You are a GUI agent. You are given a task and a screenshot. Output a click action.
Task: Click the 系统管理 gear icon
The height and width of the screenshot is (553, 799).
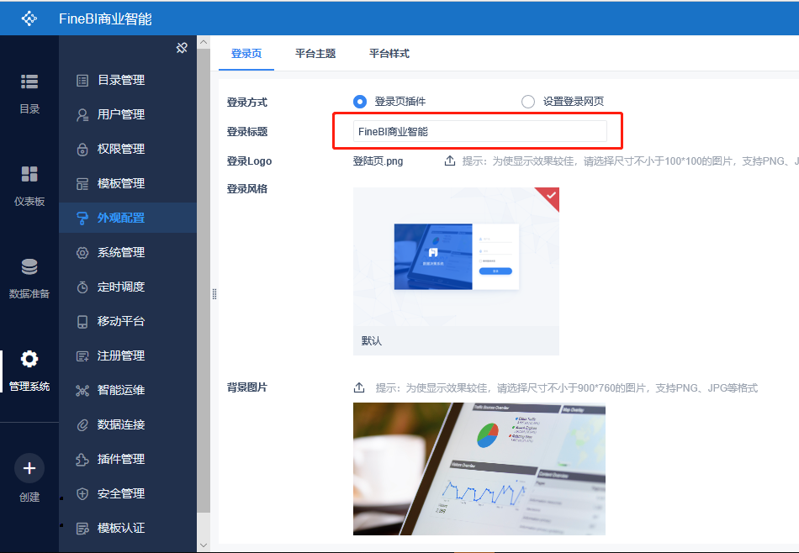click(x=82, y=253)
